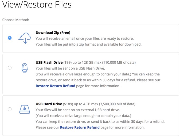Click the external hard drive flame icon

(x=25, y=109)
